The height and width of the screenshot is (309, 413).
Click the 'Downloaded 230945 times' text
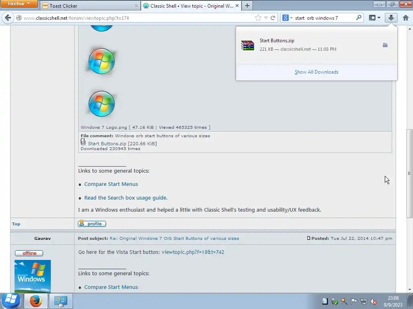111,149
